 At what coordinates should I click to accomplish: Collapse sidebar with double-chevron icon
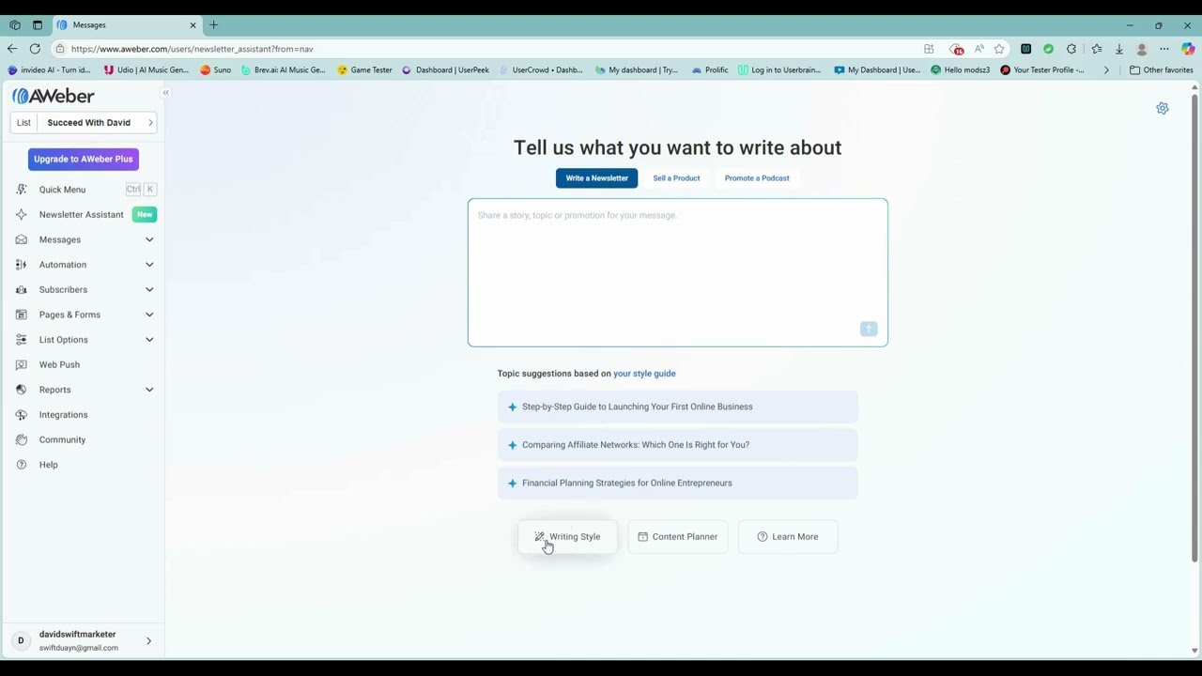pyautogui.click(x=165, y=93)
